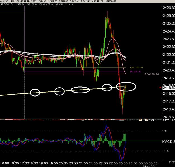The width and height of the screenshot is (175, 167).
Task: Click the bar low L:2421.60 readout
Action: click(30, 4)
